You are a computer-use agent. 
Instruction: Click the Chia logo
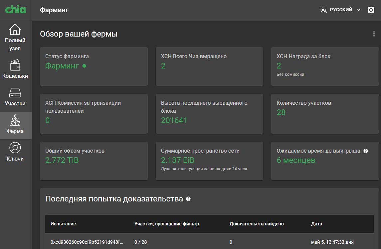click(16, 9)
